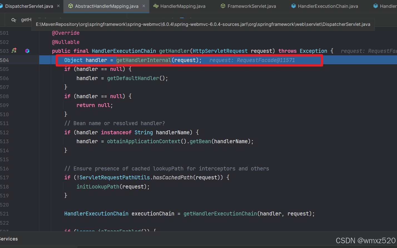
Task: Click the executionChain variable on line 521
Action: coord(153,214)
